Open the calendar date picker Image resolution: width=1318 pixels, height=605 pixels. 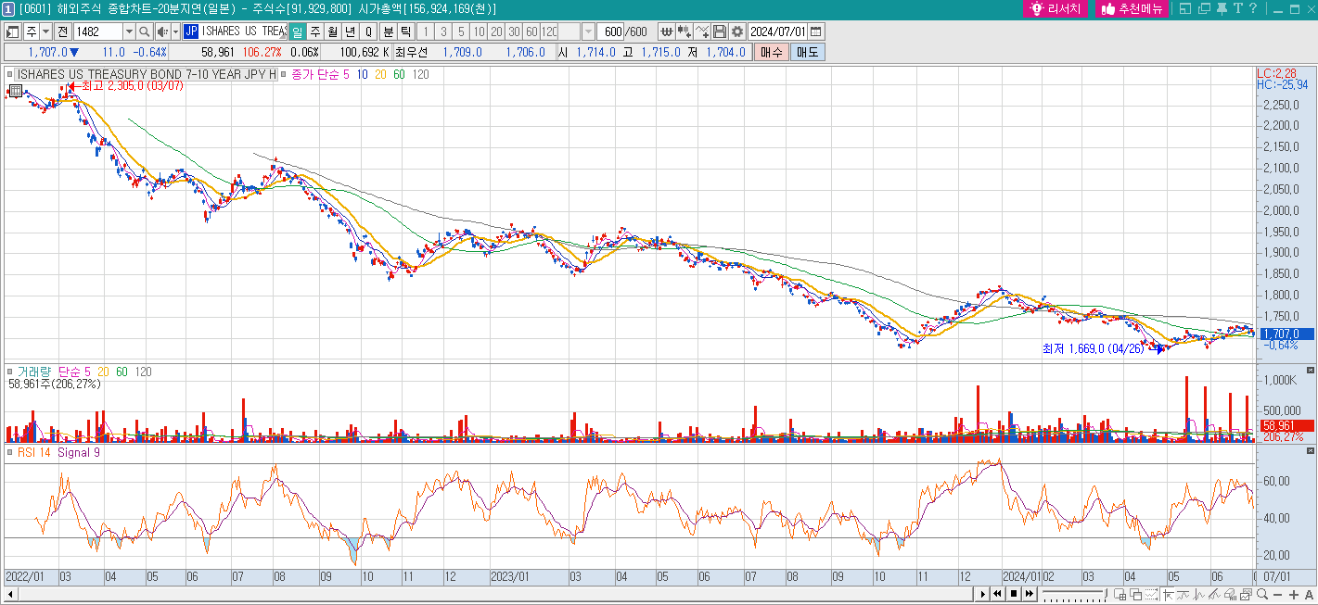coord(814,32)
